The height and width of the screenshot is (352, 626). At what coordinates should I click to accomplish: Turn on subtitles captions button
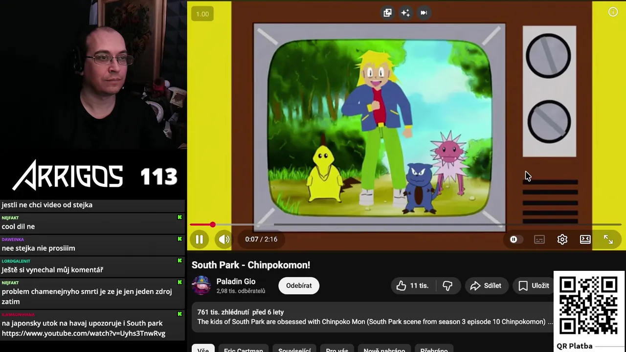(539, 240)
